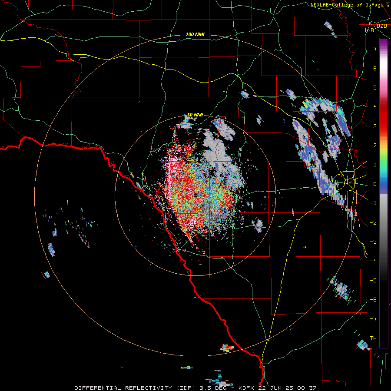Click the -4 value on the dB scale

coord(373,261)
